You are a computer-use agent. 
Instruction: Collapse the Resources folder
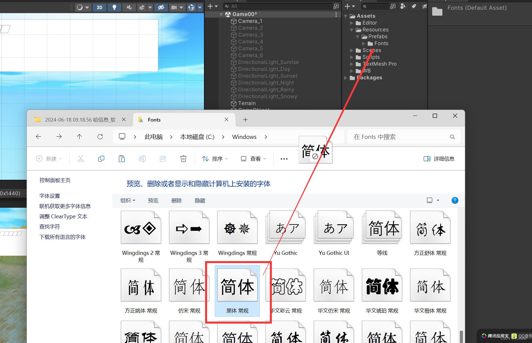(x=352, y=30)
